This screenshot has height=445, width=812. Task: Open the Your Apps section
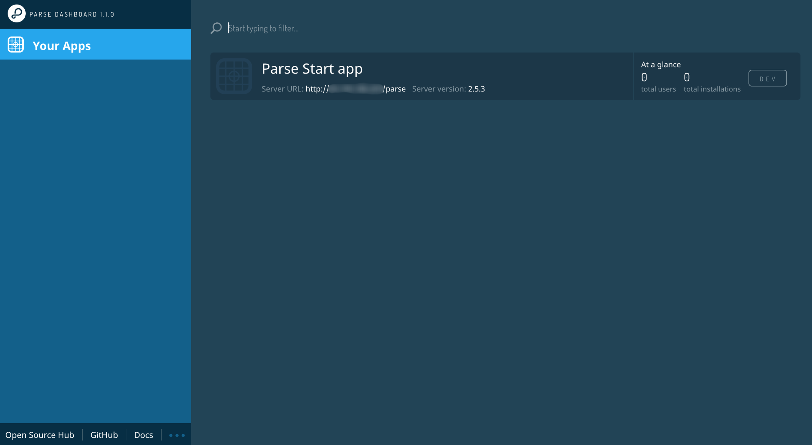pyautogui.click(x=62, y=45)
